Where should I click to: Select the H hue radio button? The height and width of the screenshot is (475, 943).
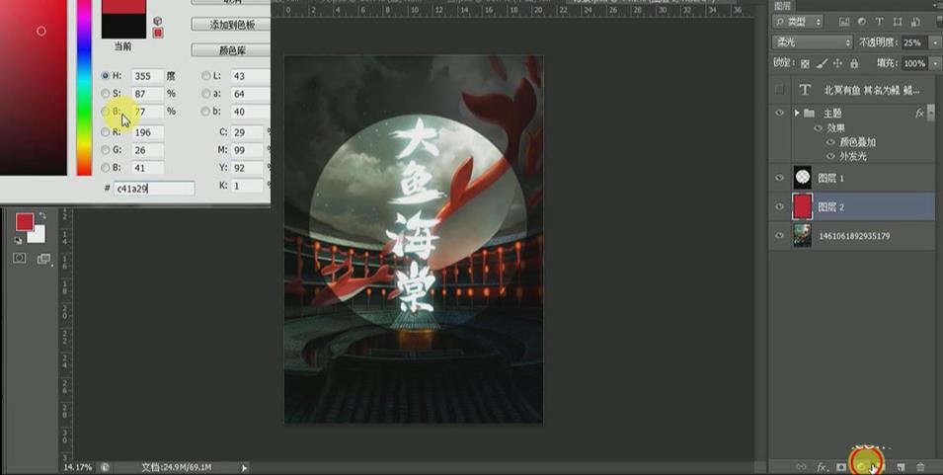tap(106, 76)
